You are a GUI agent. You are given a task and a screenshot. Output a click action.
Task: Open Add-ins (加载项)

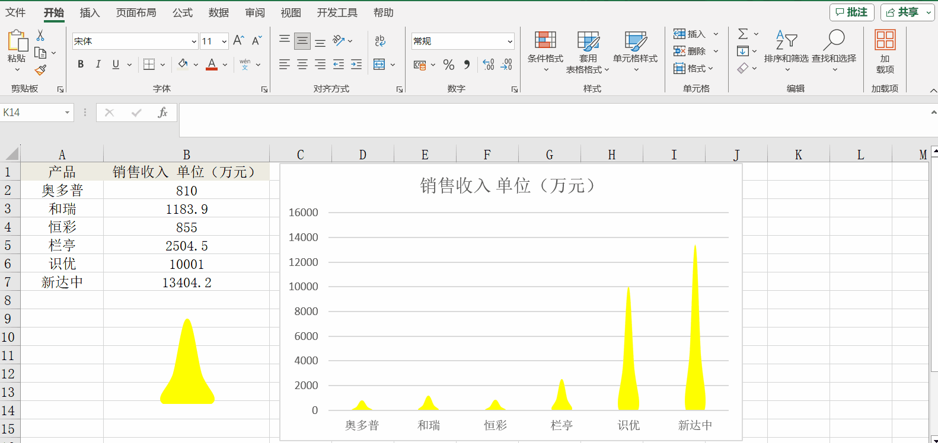click(x=885, y=52)
